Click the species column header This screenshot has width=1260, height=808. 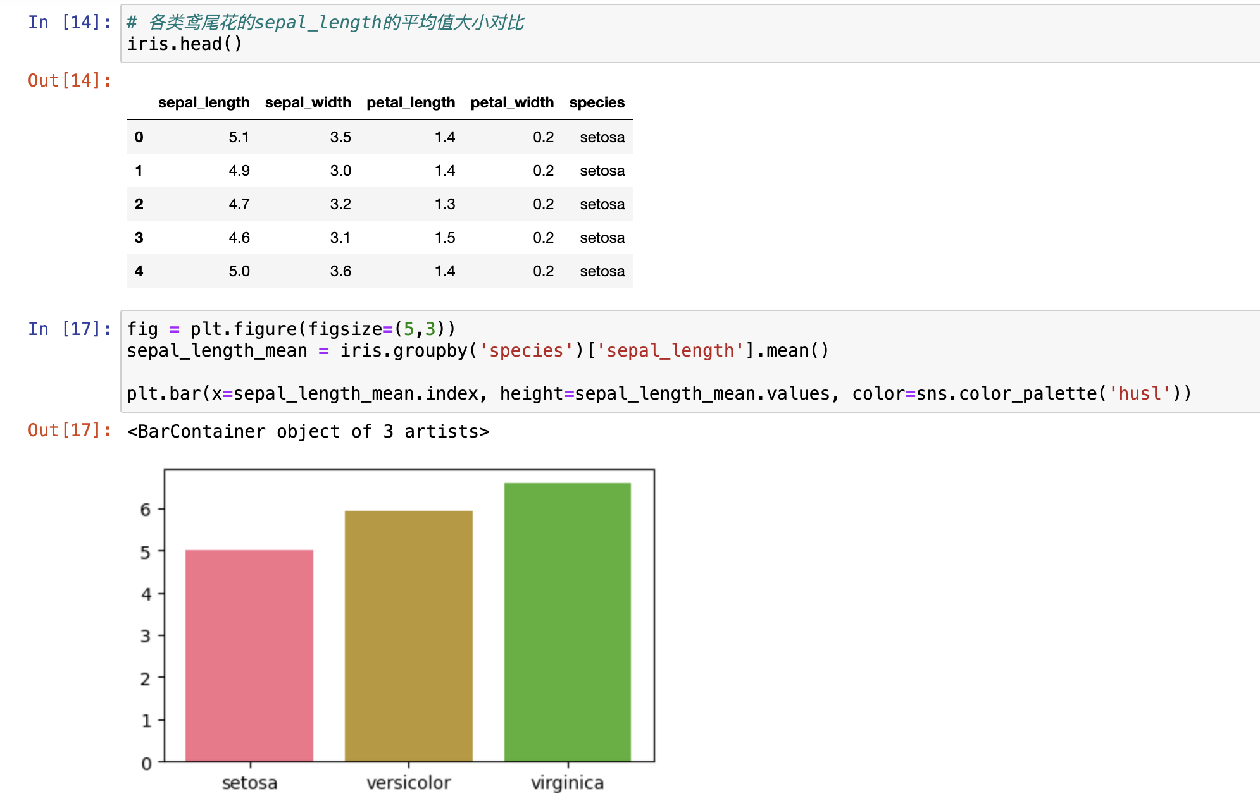(x=597, y=102)
